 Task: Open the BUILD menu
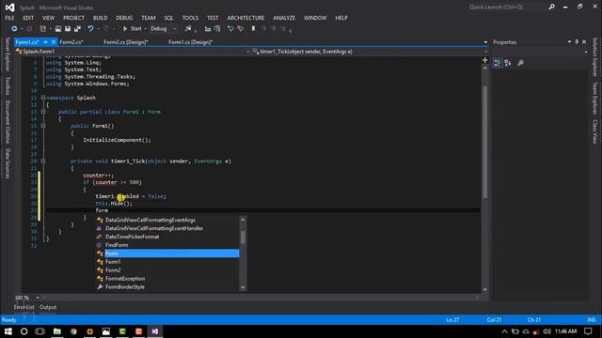click(x=101, y=18)
